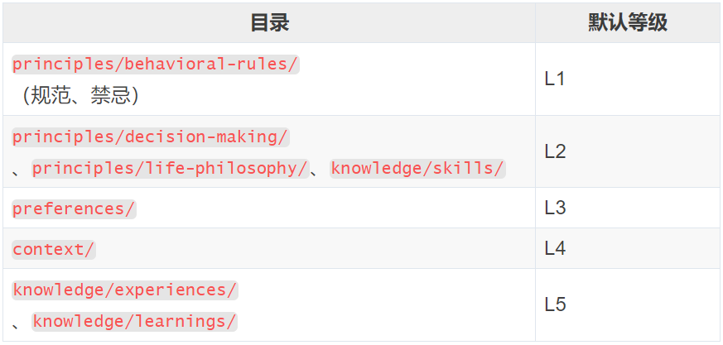Select principles/life-philosophy/ code path

click(170, 169)
